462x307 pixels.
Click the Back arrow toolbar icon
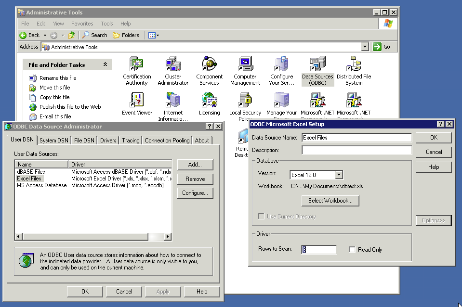tap(23, 35)
